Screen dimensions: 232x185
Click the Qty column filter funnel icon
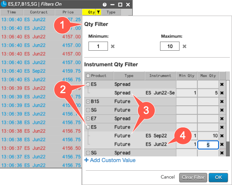pos(98,12)
